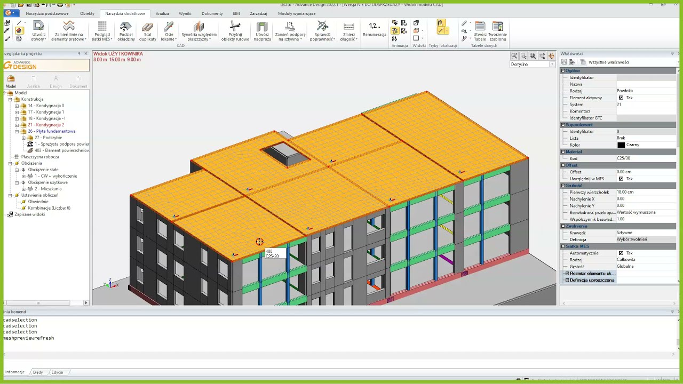683x384 pixels.
Task: Click the Nazwa property field
Action: [x=646, y=84]
